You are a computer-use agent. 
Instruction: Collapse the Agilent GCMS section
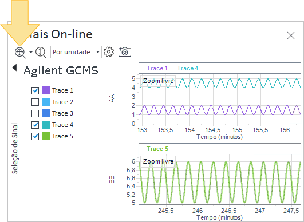14,68
